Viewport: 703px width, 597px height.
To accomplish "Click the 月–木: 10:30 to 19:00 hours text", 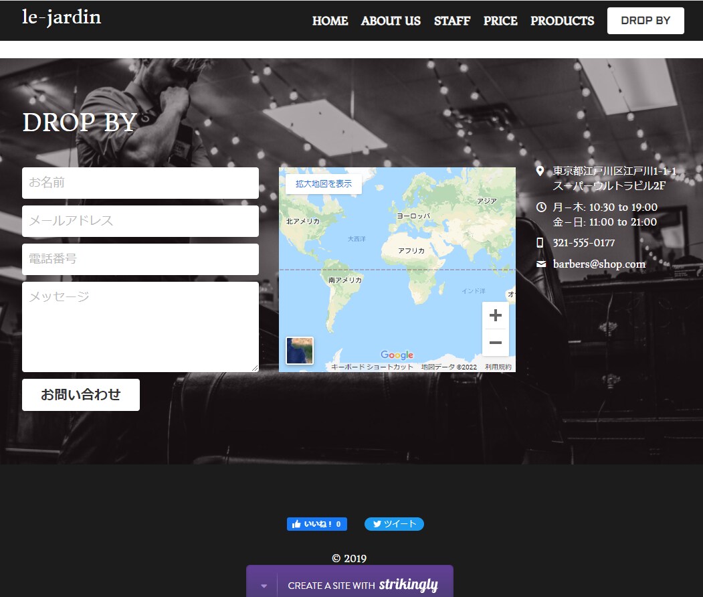I will 605,207.
